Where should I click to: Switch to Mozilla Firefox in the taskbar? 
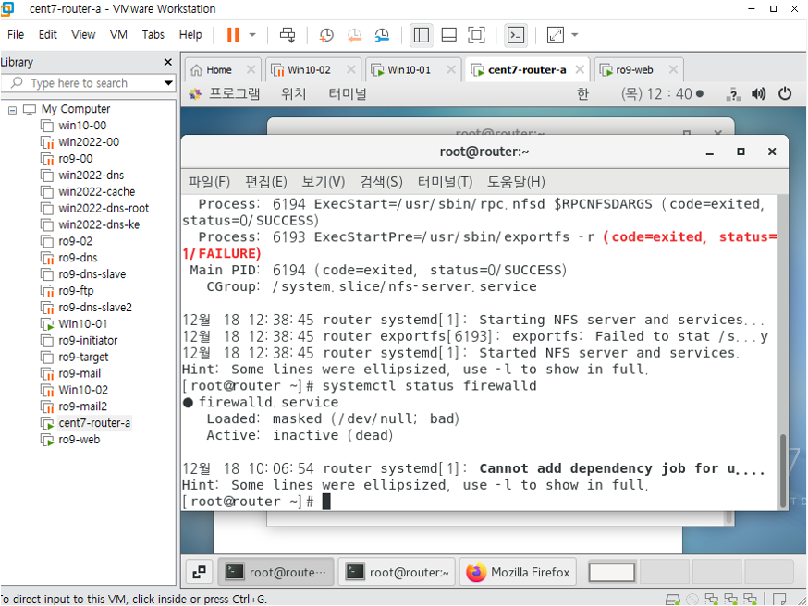tap(518, 572)
